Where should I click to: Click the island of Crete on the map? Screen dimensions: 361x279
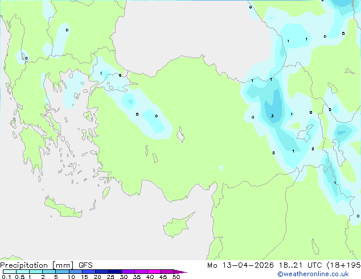point(63,208)
